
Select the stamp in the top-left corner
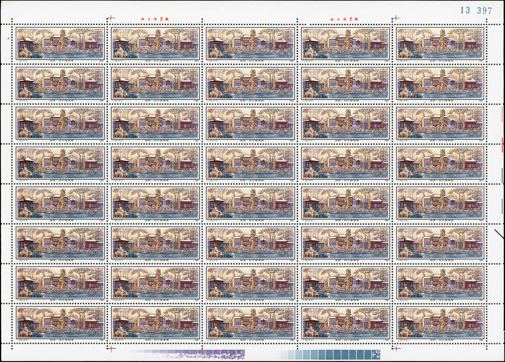click(60, 44)
